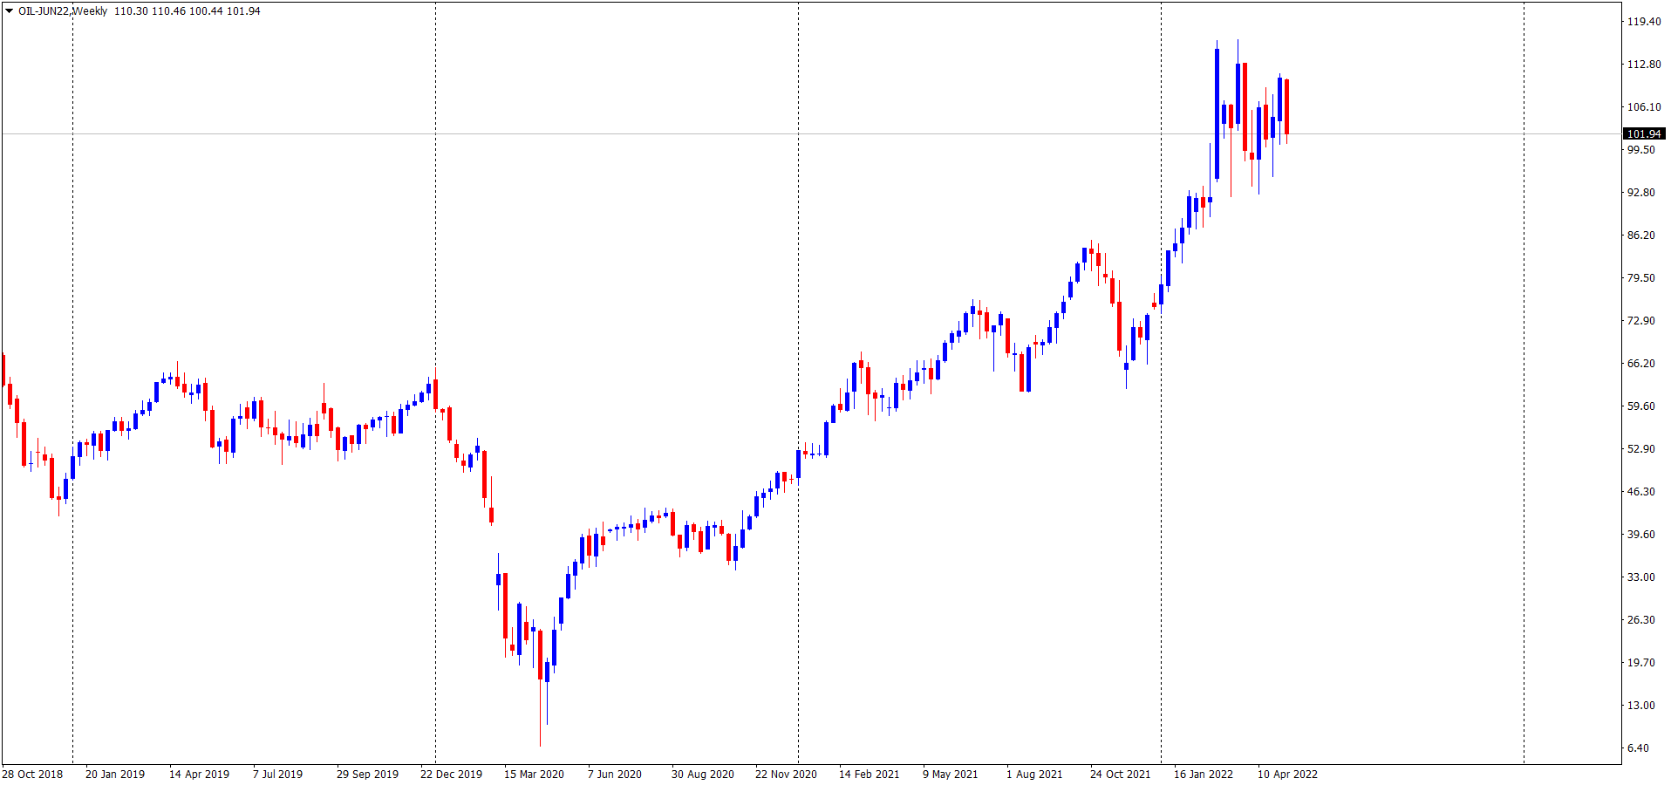Click the 10 Apr 2022 date label
1671x785 pixels.
1286,775
